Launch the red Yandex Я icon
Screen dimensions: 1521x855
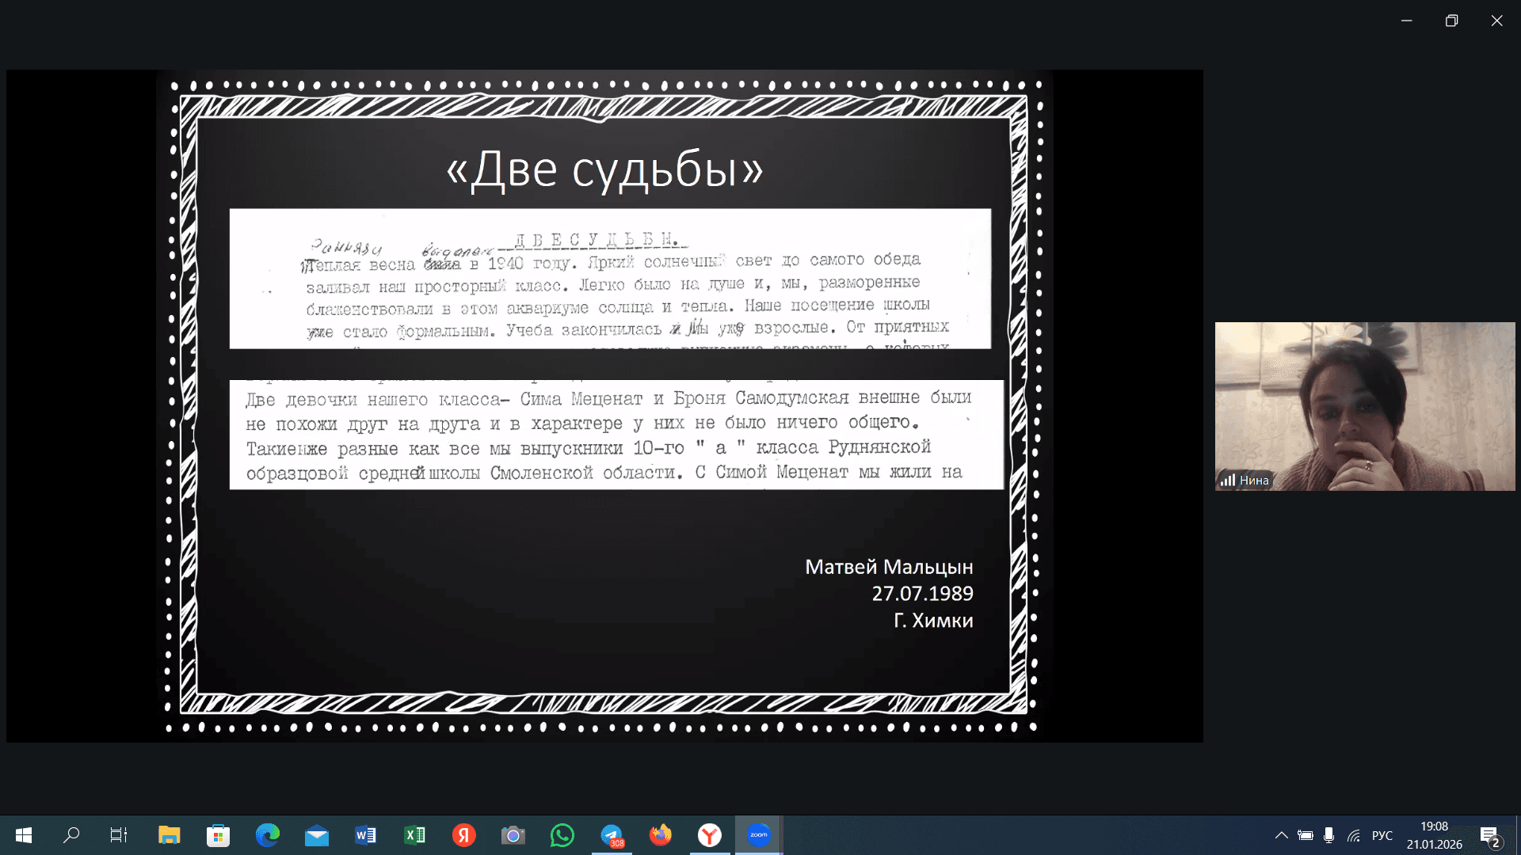click(464, 835)
